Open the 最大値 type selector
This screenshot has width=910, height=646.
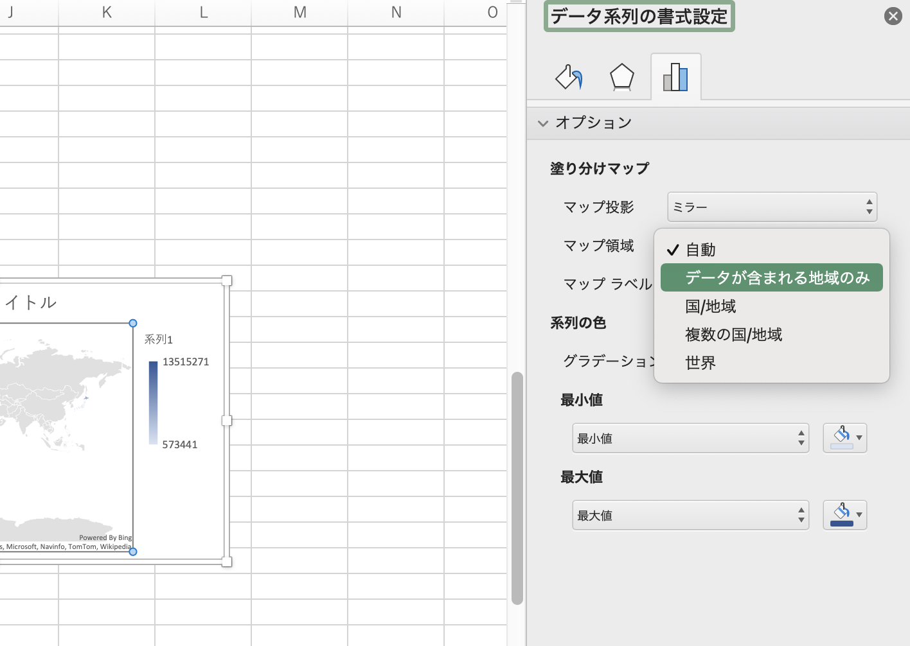point(690,516)
